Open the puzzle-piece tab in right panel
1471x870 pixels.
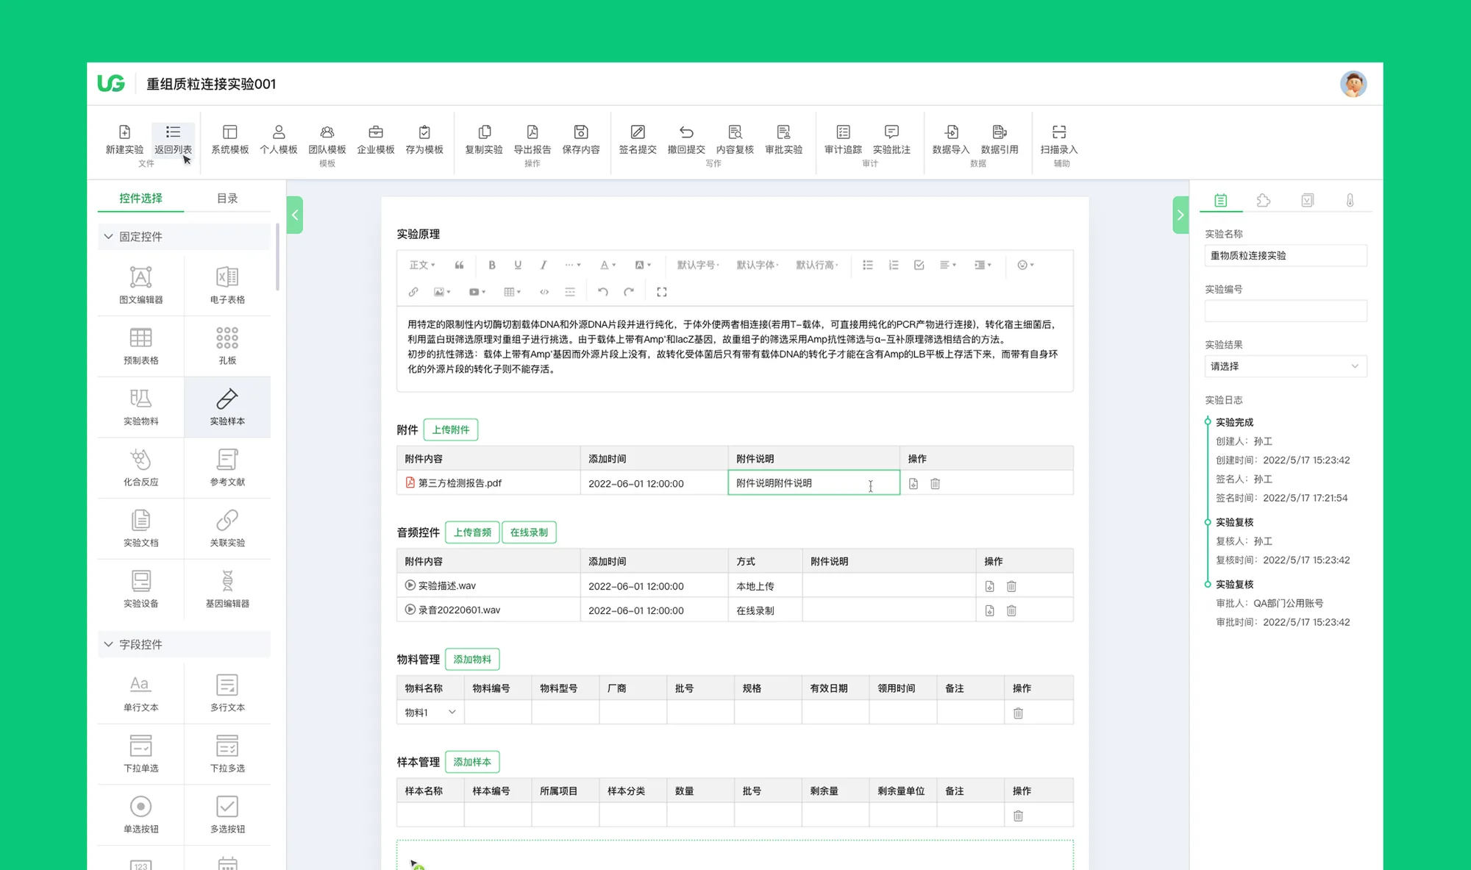(1263, 200)
